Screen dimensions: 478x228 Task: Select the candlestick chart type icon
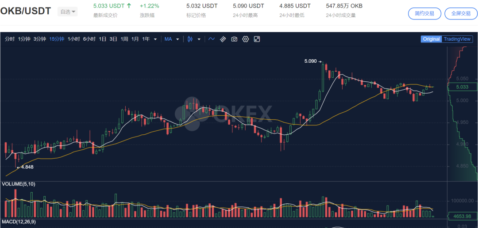[x=190, y=39]
